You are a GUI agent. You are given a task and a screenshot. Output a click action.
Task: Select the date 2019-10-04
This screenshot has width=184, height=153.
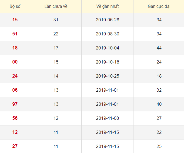coord(107,48)
